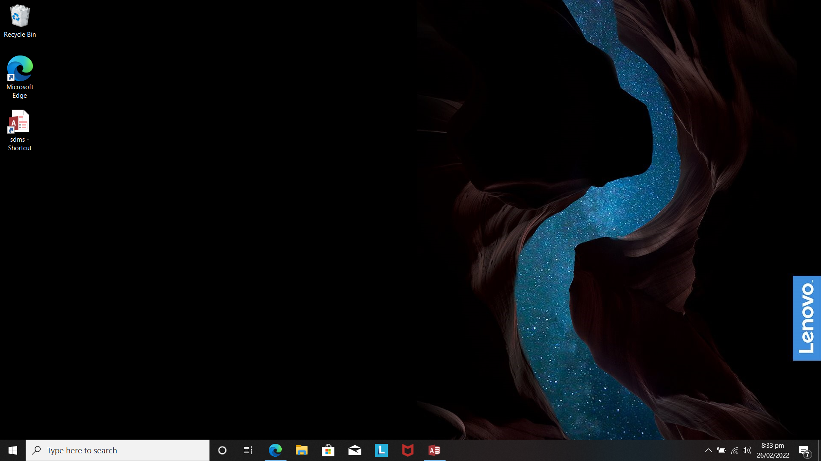Open Lenovo Vantage taskbar icon
This screenshot has width=821, height=461.
click(x=381, y=450)
